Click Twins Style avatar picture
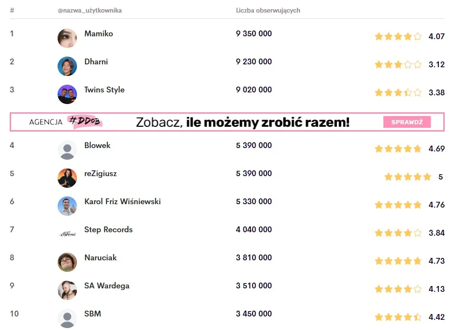Image resolution: width=465 pixels, height=330 pixels. point(67,94)
